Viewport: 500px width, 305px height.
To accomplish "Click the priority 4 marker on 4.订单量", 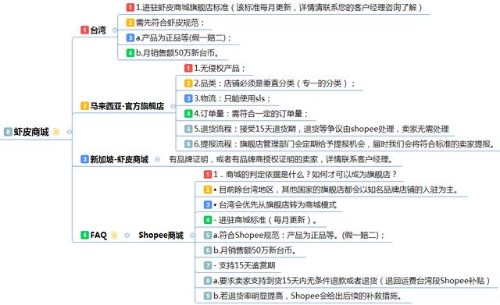I will 188,113.
